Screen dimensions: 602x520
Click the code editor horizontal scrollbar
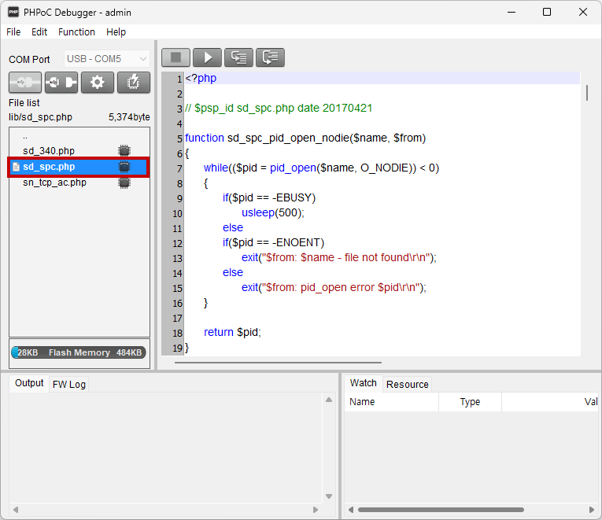coord(278,363)
